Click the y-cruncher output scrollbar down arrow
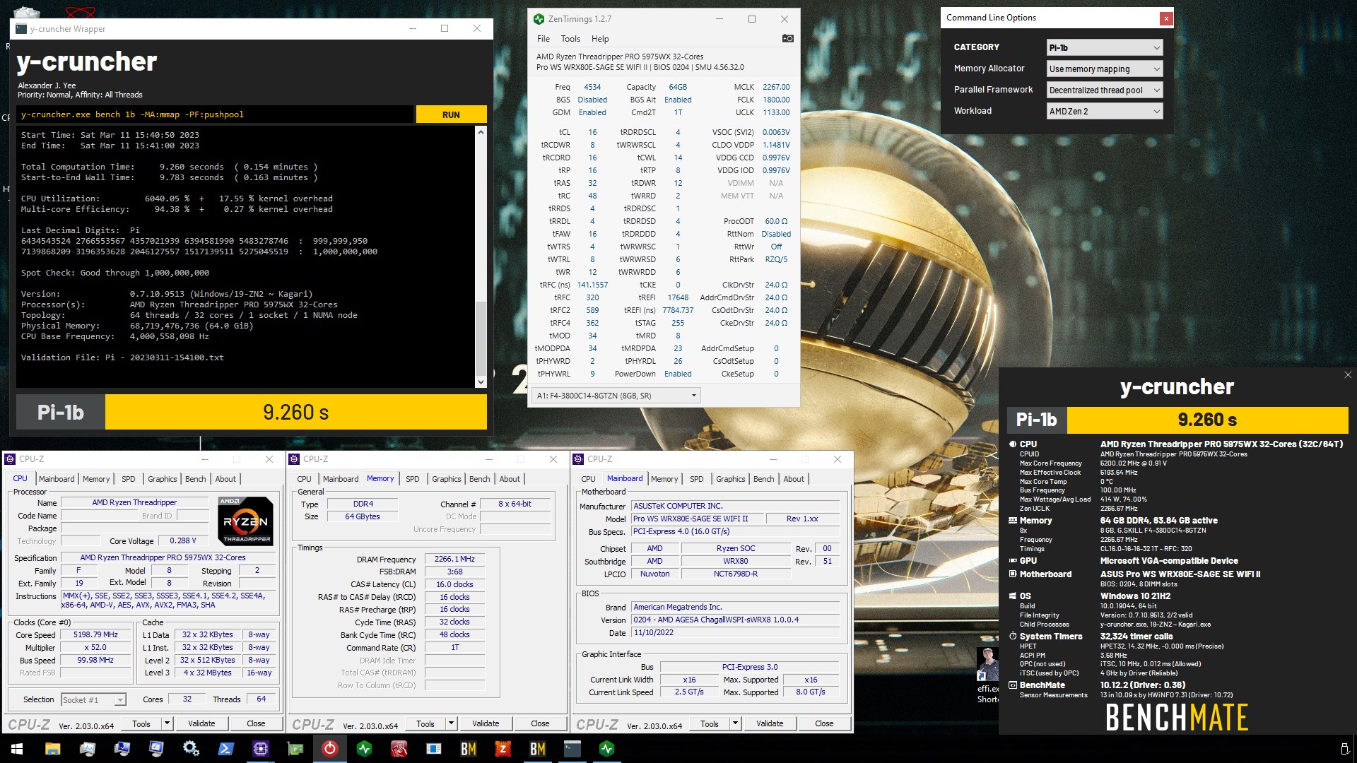The width and height of the screenshot is (1357, 763). (x=481, y=382)
